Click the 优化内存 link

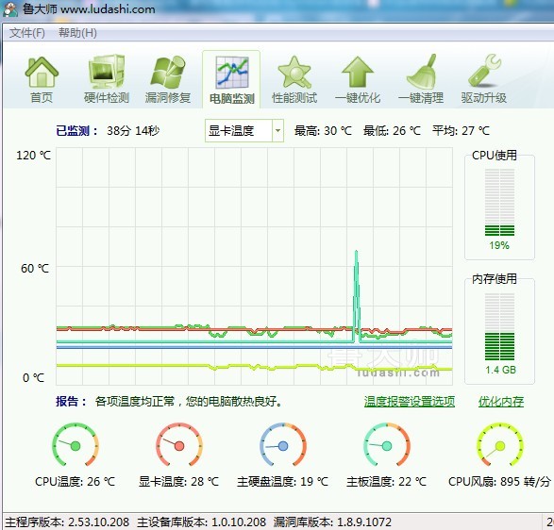(500, 402)
